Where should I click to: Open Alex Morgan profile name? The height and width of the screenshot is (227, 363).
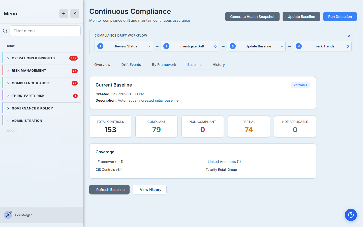(23, 215)
